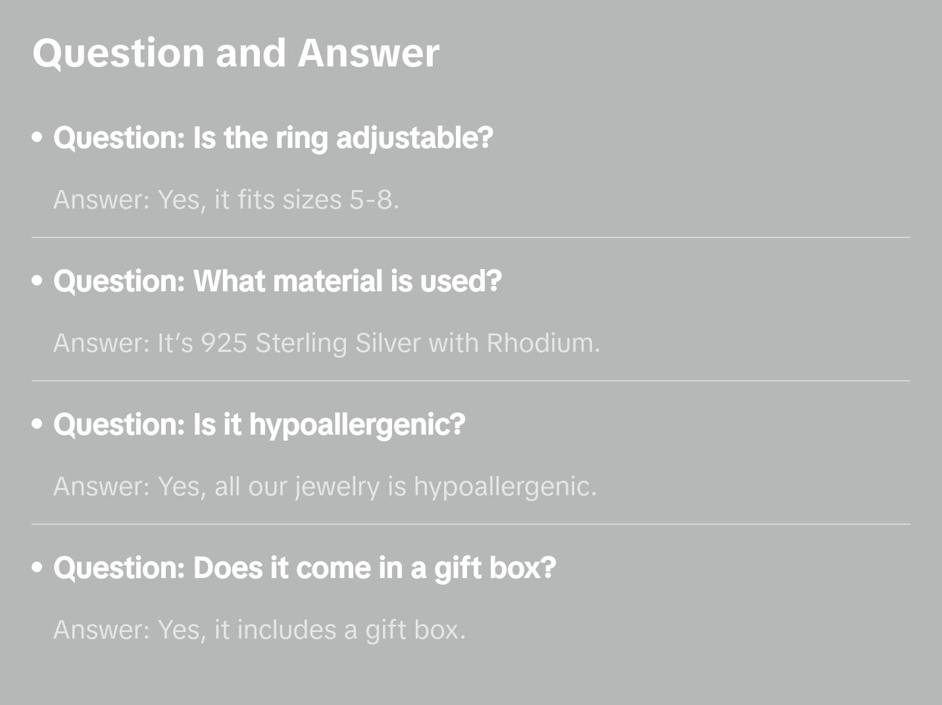Click the divider line below the sizes answer
The image size is (942, 705).
click(x=471, y=237)
